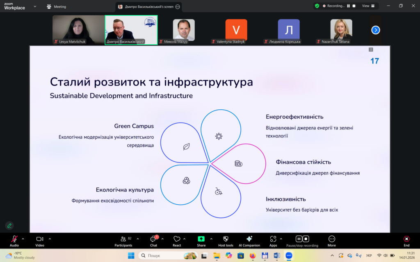Open the Participants panel
The width and height of the screenshot is (420, 262).
tap(123, 239)
